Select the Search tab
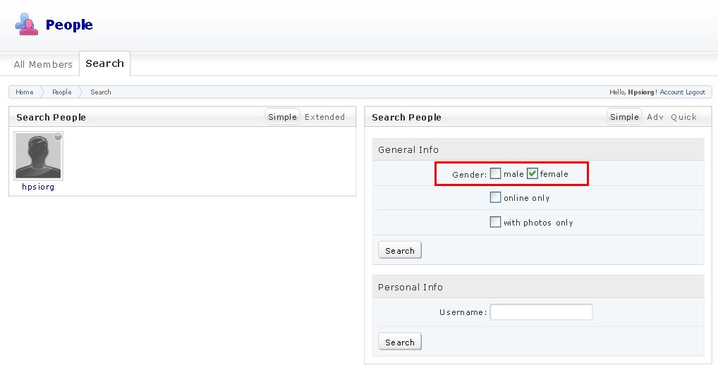This screenshot has width=718, height=370. point(104,63)
